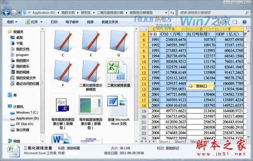Click the help question mark icon
The image size is (253, 161).
[244, 22]
